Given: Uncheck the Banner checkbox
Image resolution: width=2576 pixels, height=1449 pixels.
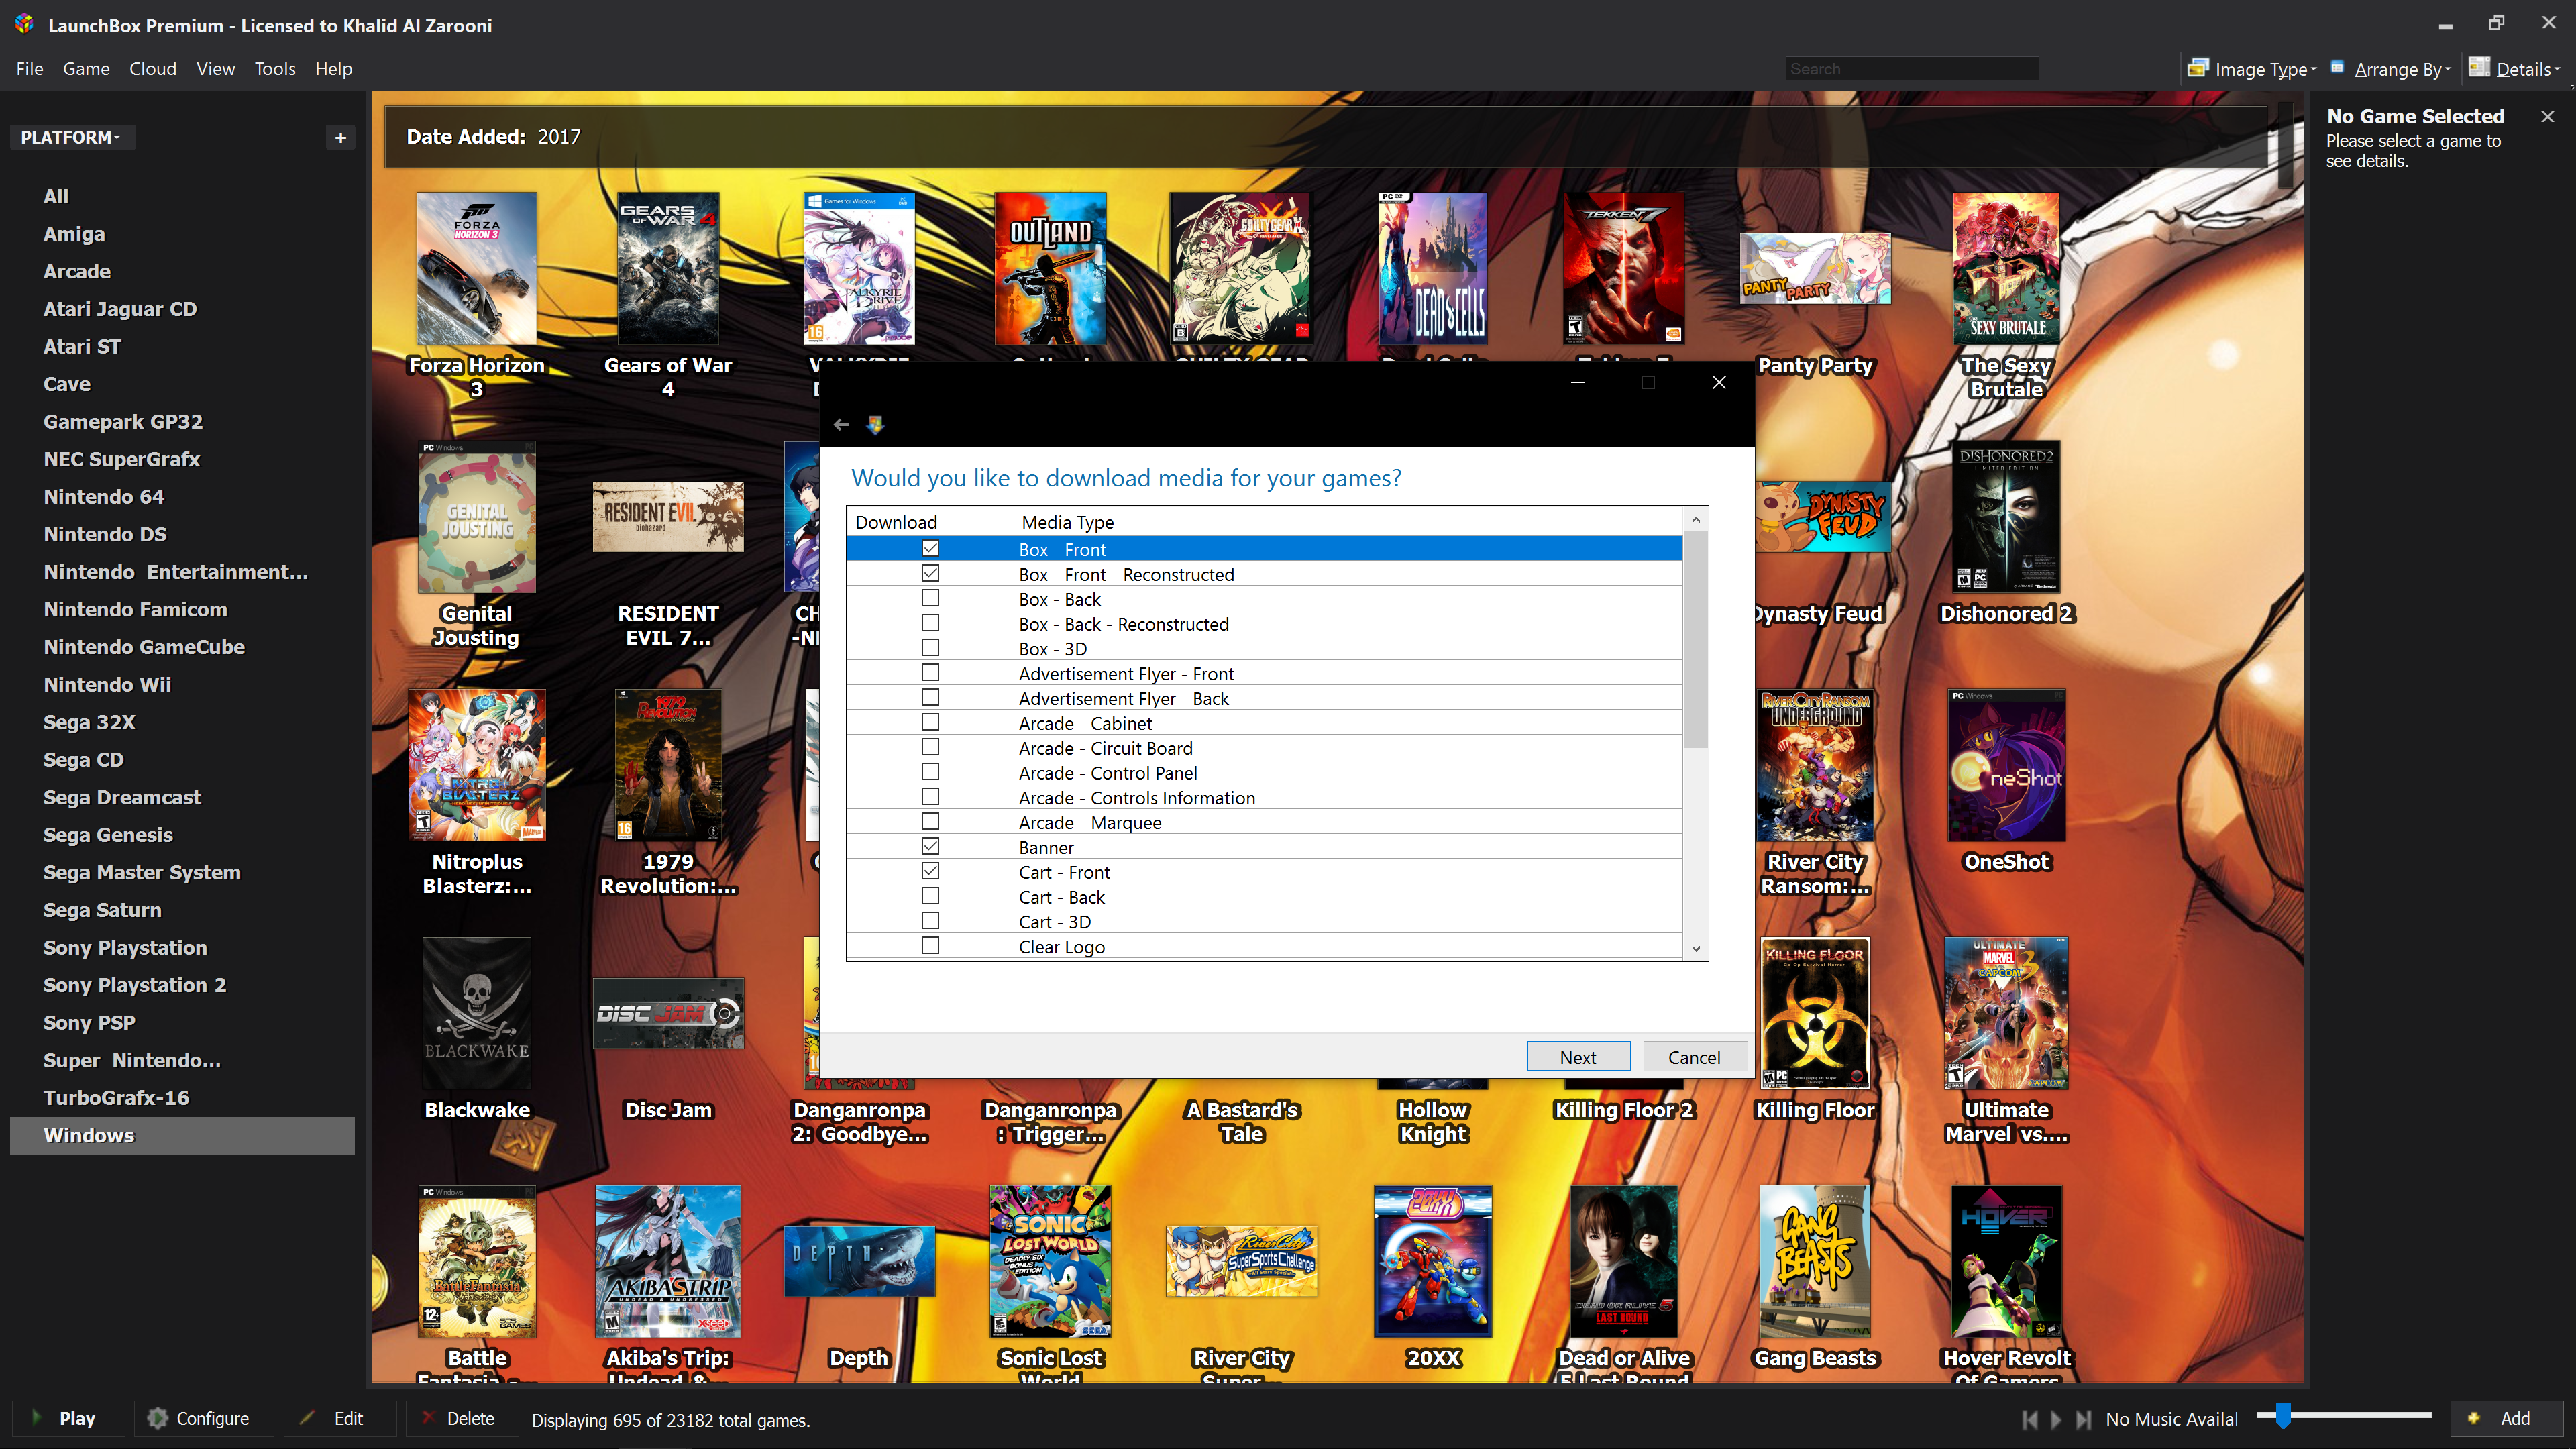Looking at the screenshot, I should pyautogui.click(x=930, y=846).
